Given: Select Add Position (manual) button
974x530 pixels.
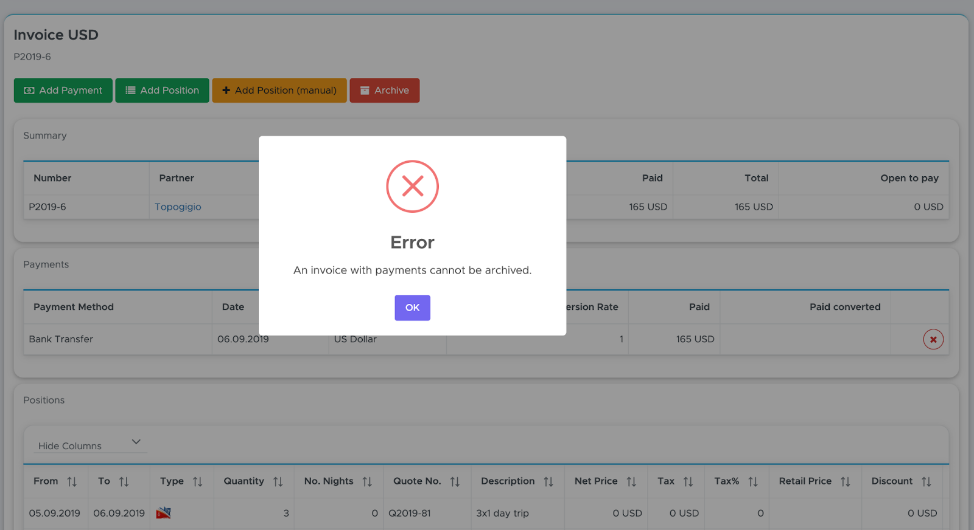Looking at the screenshot, I should [279, 91].
